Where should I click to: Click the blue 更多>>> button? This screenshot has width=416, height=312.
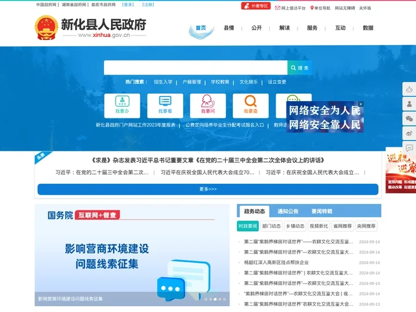pyautogui.click(x=208, y=189)
